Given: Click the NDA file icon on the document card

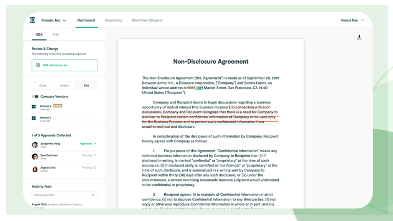Looking at the screenshot, I should [38, 65].
